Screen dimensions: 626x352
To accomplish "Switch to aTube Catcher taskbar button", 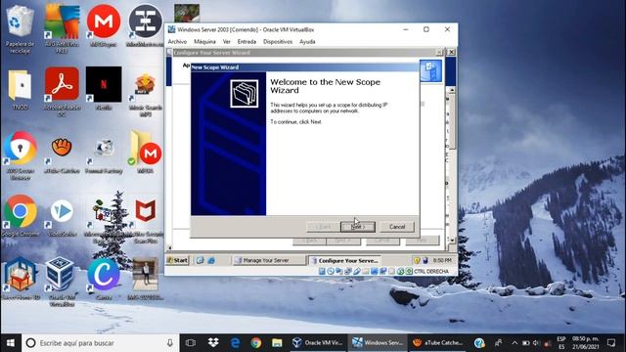I will pos(437,343).
